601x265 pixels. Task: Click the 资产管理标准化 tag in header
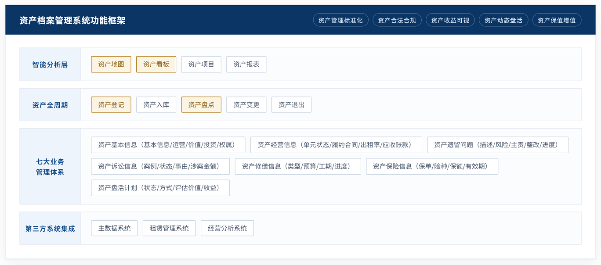(x=340, y=20)
